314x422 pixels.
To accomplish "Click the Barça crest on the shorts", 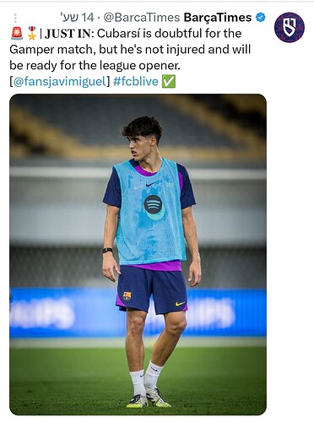I will pos(127,295).
